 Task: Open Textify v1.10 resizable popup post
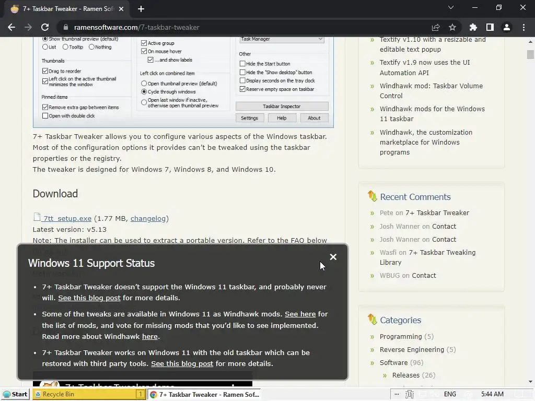[x=433, y=44]
